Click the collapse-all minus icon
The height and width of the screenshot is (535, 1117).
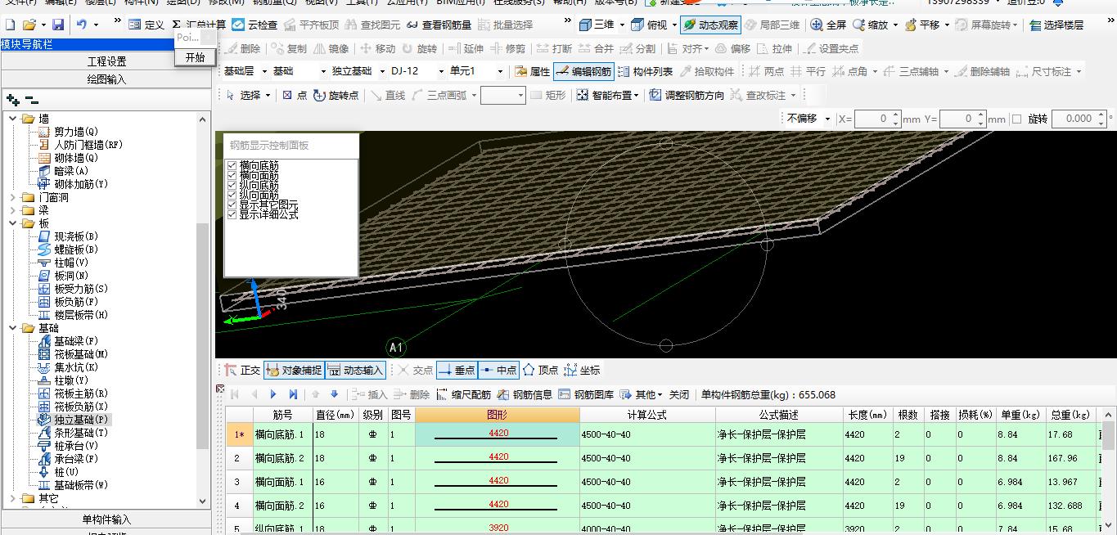pos(31,100)
